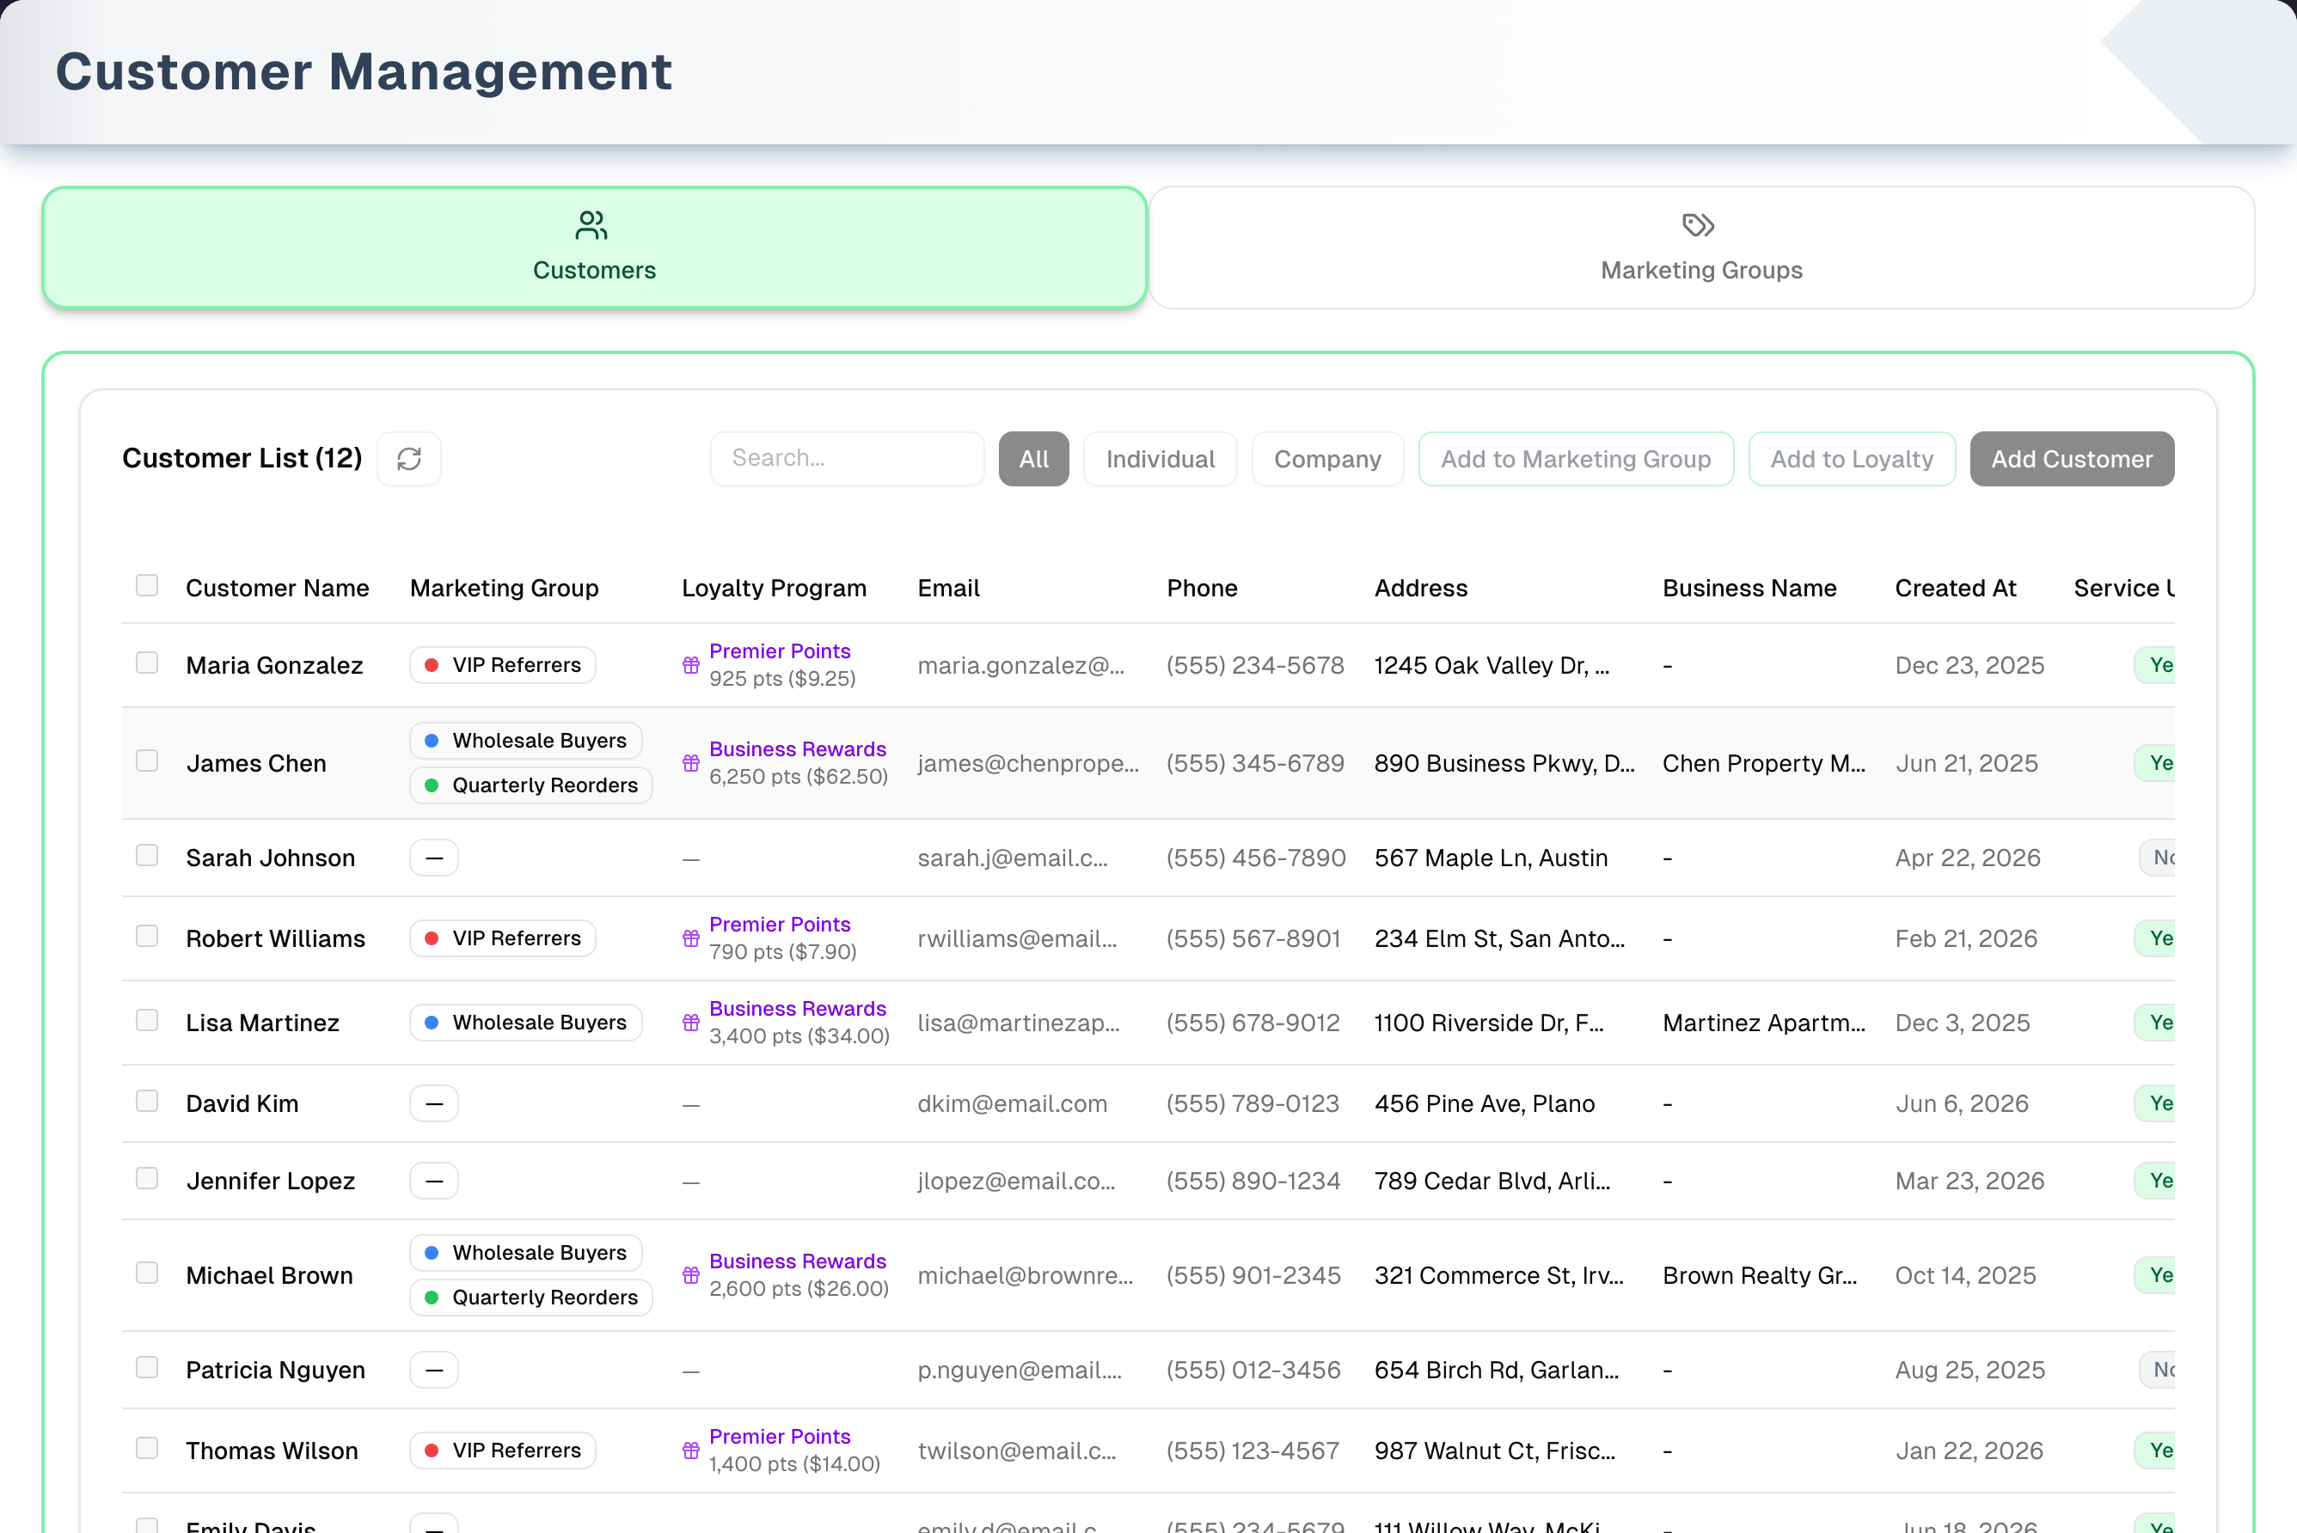Screen dimensions: 2297x1533
Task: Click the Customers tab people icon
Action: click(591, 226)
